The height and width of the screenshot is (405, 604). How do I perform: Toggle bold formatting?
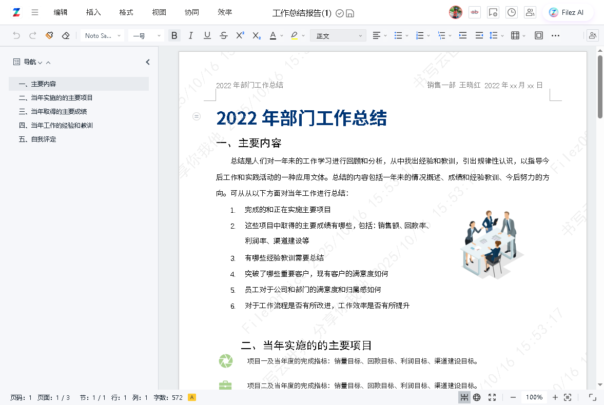pyautogui.click(x=174, y=35)
